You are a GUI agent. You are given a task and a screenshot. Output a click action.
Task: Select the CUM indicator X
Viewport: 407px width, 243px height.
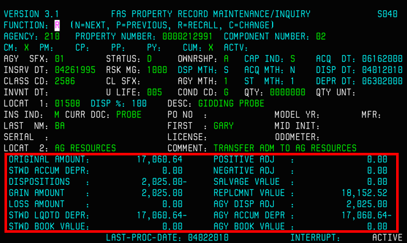click(x=211, y=48)
